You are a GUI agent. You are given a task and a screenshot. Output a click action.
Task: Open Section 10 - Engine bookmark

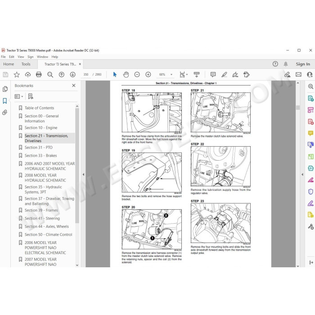[x=41, y=128]
